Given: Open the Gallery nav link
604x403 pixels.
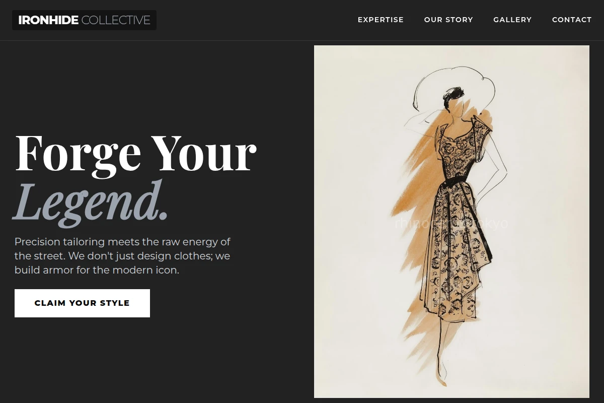Looking at the screenshot, I should (512, 20).
